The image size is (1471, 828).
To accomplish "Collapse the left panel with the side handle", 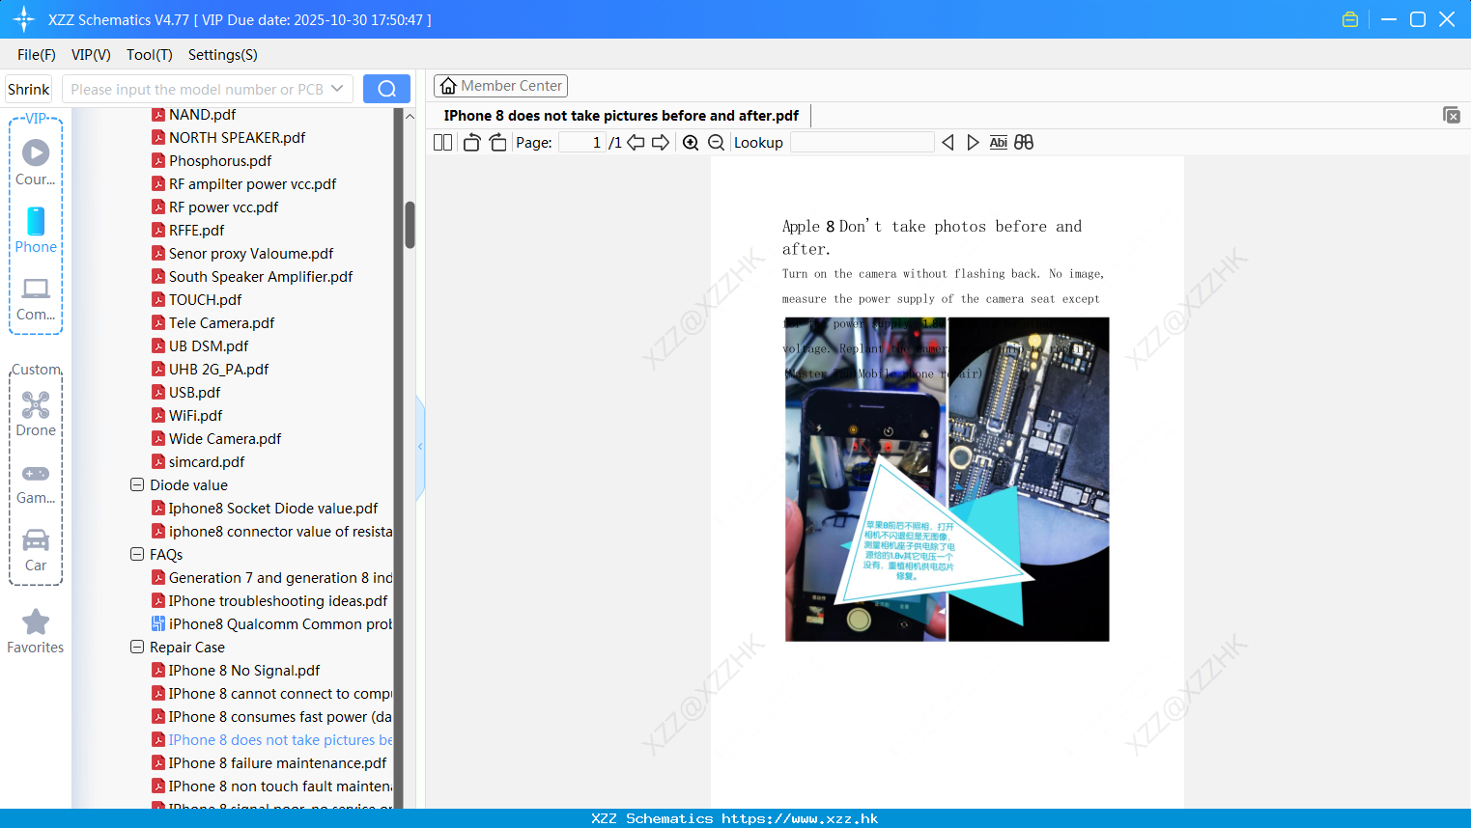I will click(420, 447).
